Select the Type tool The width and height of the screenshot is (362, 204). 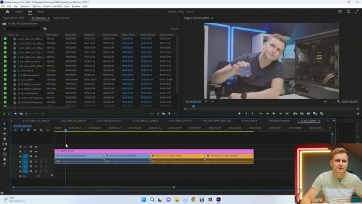point(5,164)
